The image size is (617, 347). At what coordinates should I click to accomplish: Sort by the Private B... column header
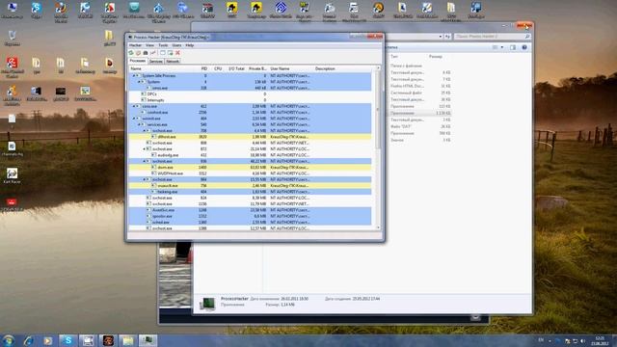[x=257, y=68]
